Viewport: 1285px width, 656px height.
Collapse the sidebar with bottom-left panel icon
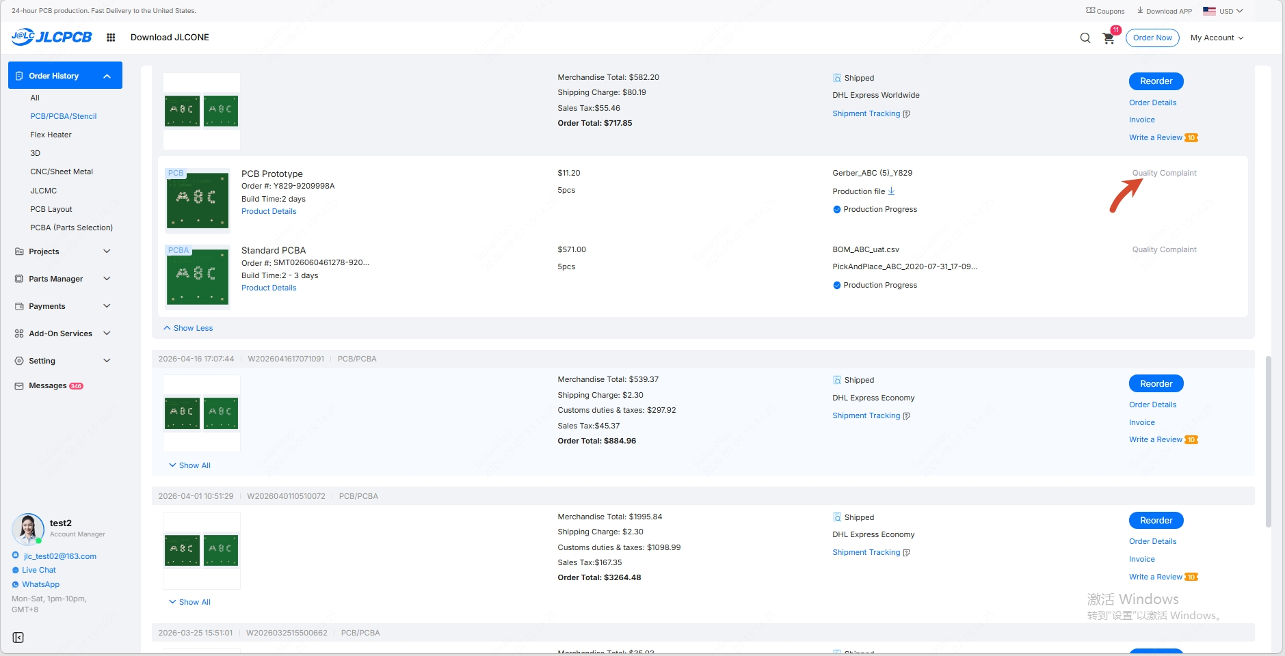tap(18, 638)
